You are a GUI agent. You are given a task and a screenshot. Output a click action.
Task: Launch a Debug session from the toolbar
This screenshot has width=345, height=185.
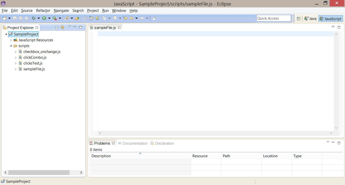tap(34, 18)
